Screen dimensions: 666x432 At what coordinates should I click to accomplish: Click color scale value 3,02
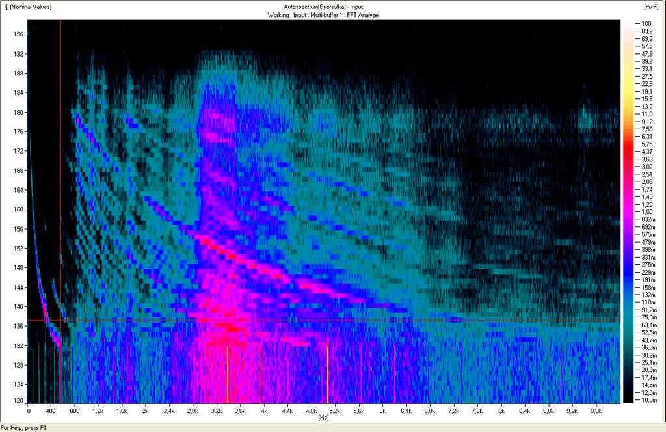[x=647, y=167]
